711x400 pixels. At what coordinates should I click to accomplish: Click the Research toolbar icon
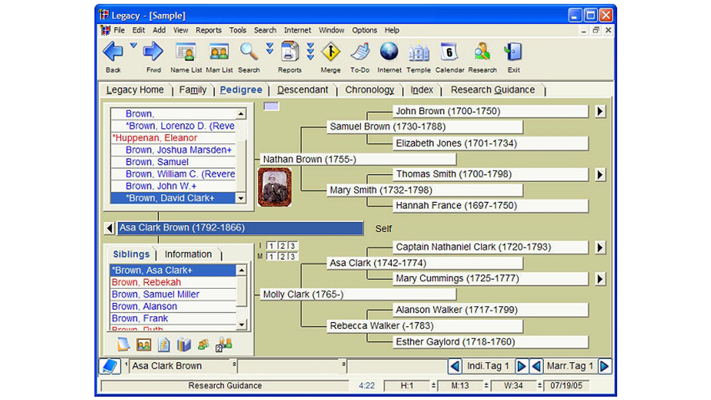[482, 52]
